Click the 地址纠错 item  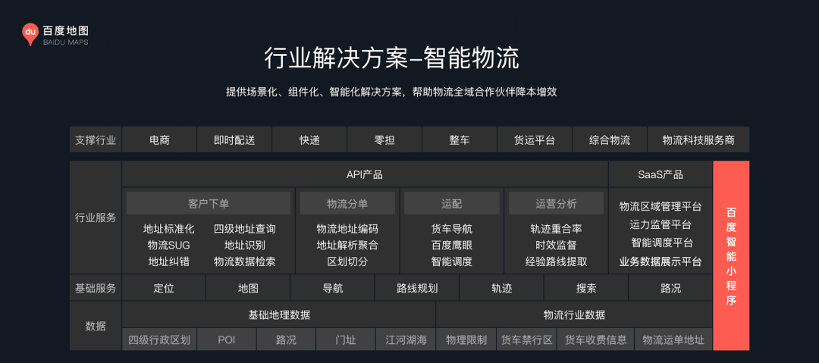pos(168,261)
